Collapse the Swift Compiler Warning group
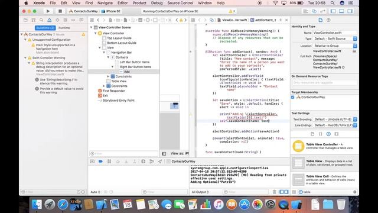The width and height of the screenshot is (378, 213). (x=25, y=58)
